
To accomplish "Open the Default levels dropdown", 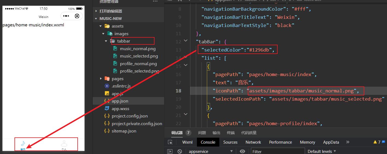I will pos(322,151).
